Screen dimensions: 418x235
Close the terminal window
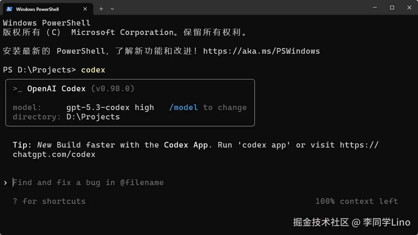(x=409, y=8)
